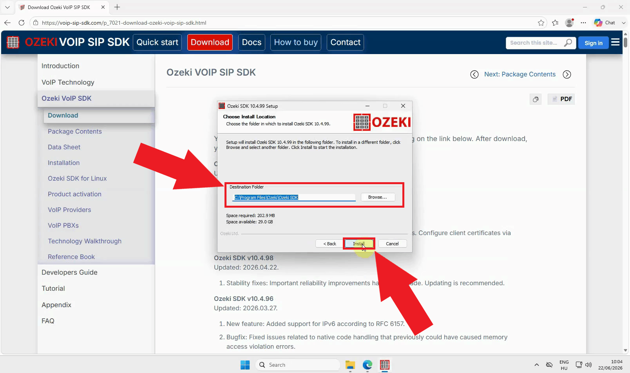Open File Explorer from taskbar
630x373 pixels.
pyautogui.click(x=350, y=365)
